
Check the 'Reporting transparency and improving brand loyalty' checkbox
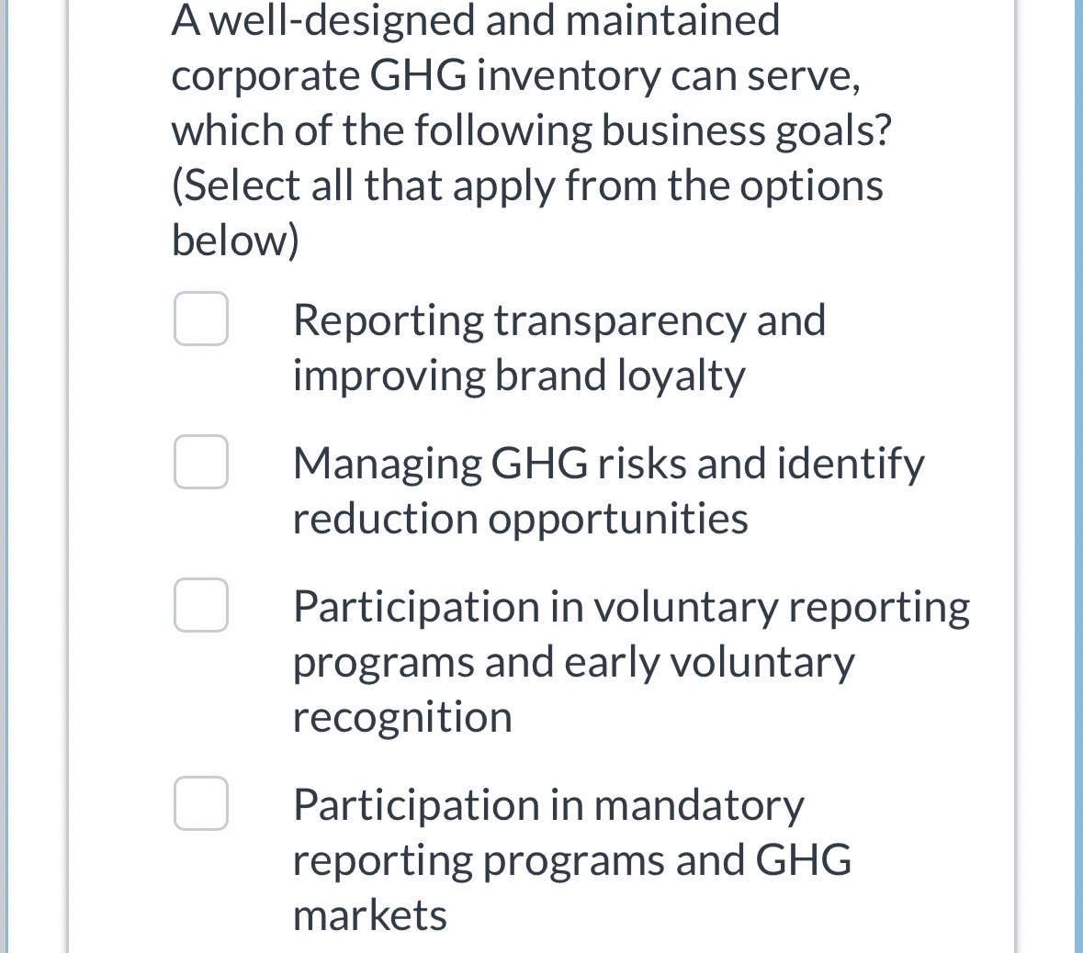(x=201, y=318)
